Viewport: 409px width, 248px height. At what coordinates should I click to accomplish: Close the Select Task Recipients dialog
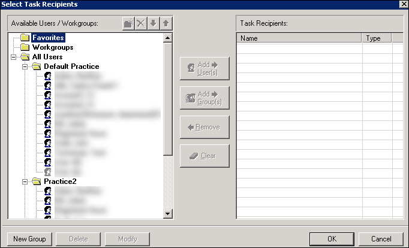click(403, 4)
